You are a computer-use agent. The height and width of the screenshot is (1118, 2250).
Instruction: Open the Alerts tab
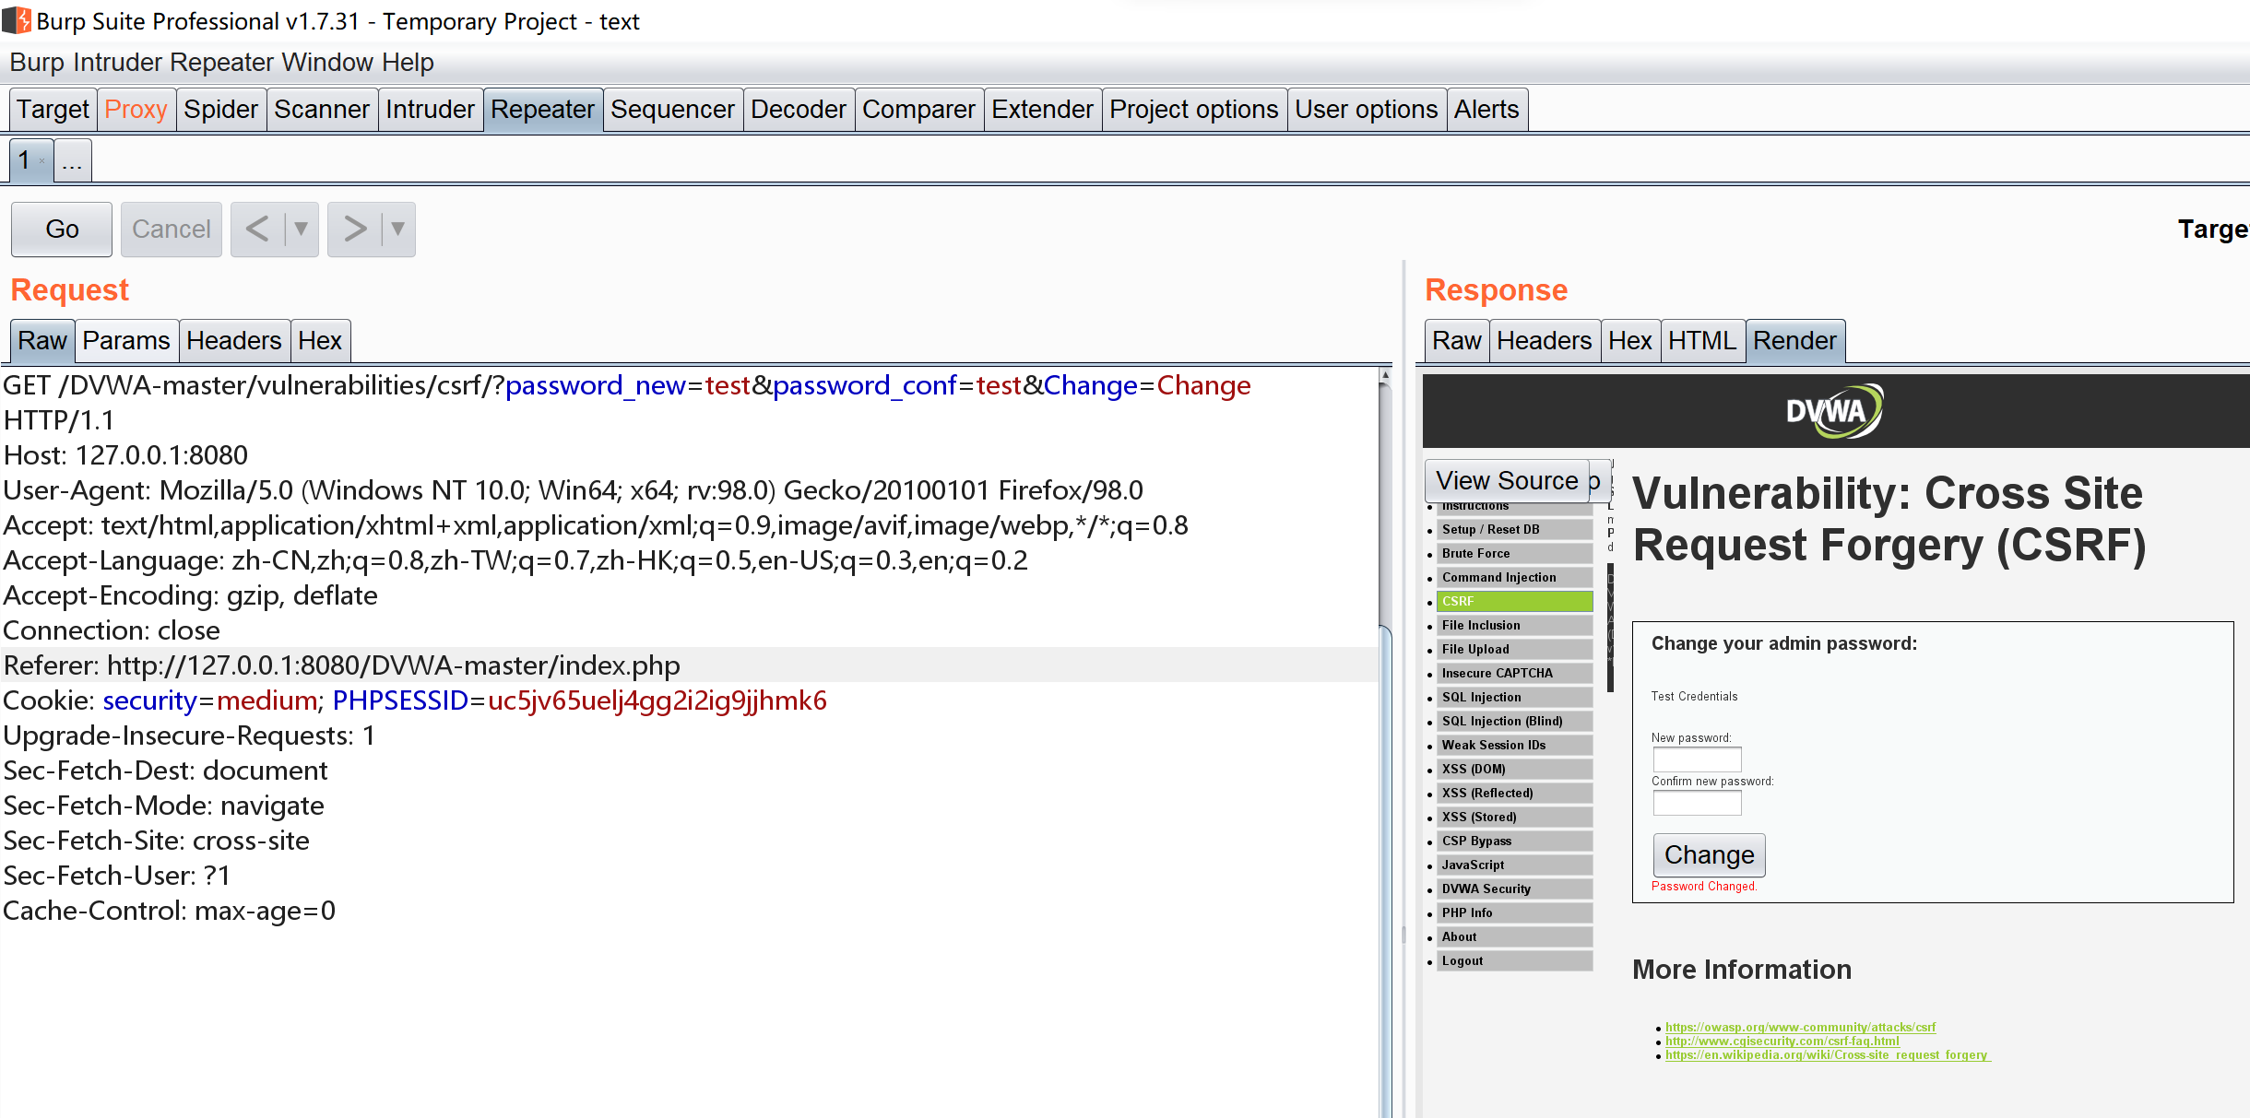pos(1486,110)
